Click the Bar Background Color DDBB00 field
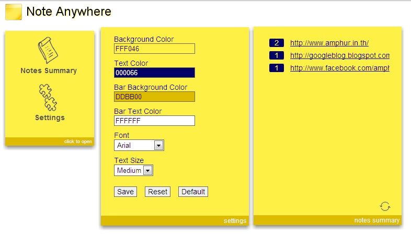Image resolution: width=411 pixels, height=235 pixels. point(154,97)
